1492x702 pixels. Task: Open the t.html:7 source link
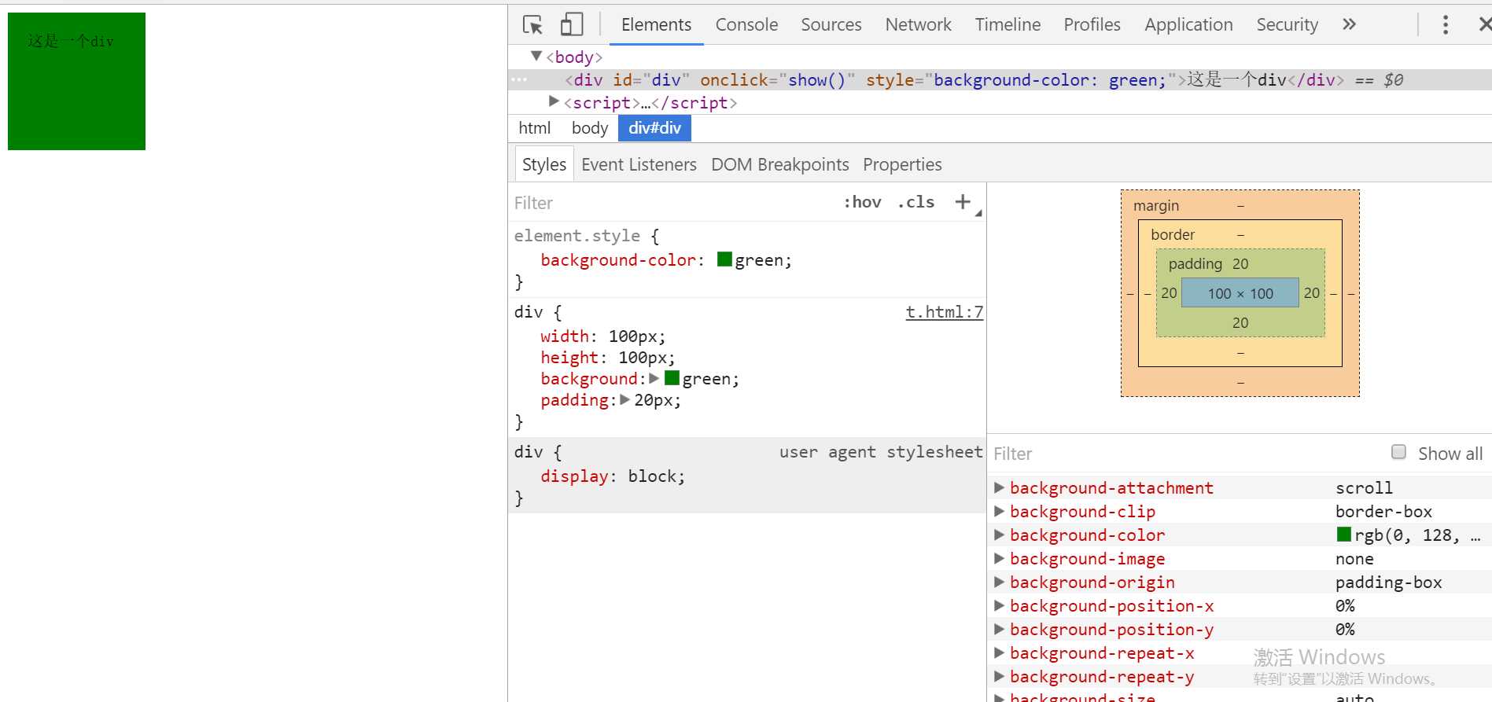pyautogui.click(x=944, y=312)
